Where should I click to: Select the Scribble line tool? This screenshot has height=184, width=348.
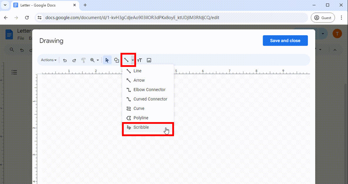click(x=148, y=127)
